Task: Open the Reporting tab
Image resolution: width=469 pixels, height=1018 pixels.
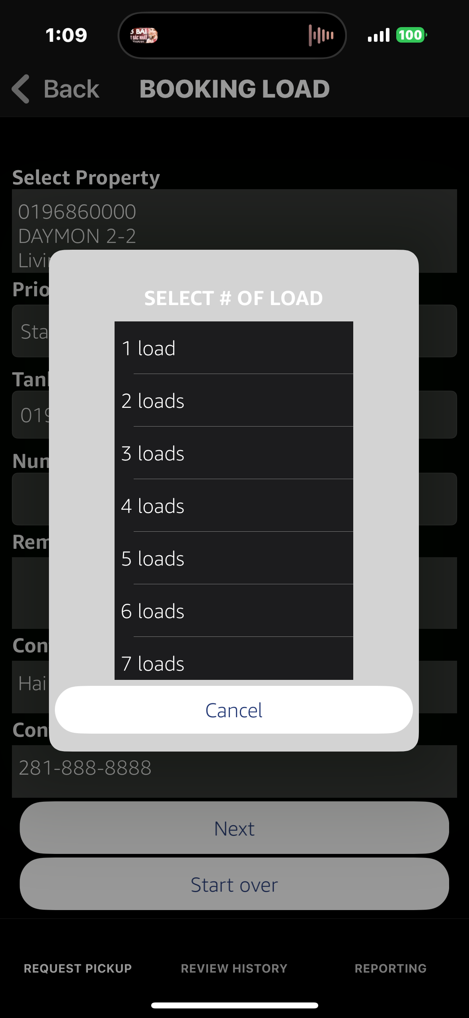Action: pos(391,968)
